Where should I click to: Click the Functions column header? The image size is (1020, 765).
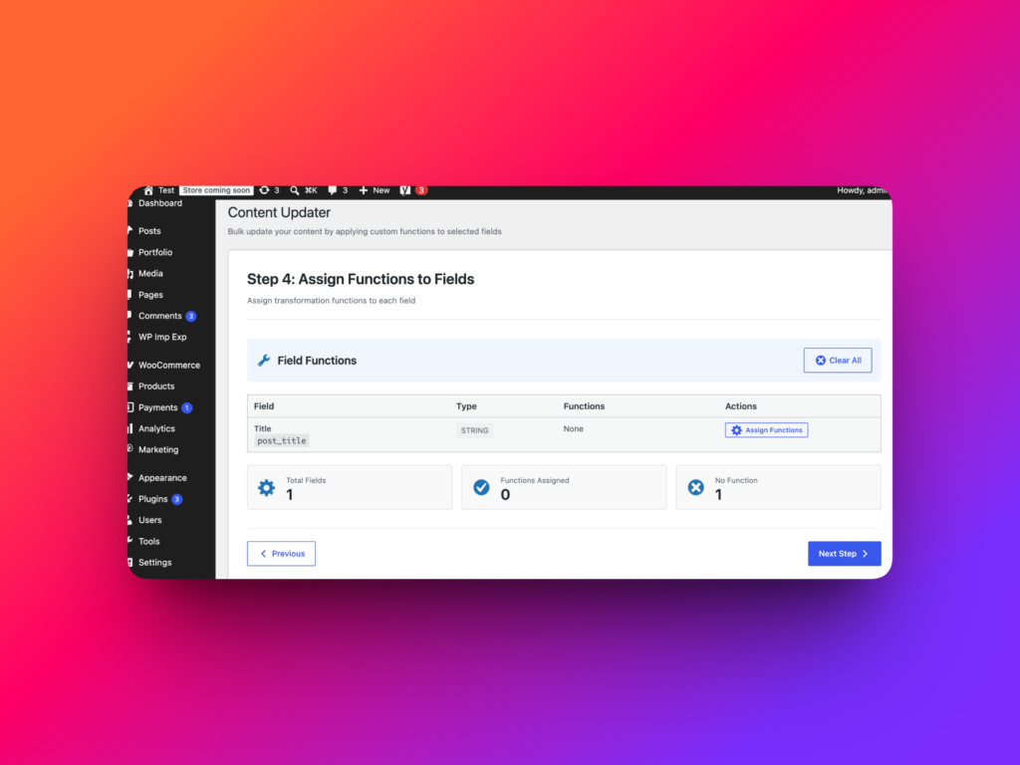pos(584,406)
